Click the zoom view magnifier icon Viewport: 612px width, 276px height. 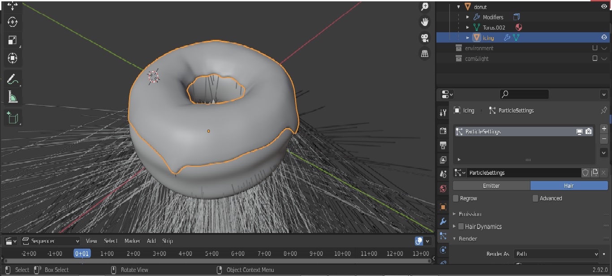click(424, 6)
